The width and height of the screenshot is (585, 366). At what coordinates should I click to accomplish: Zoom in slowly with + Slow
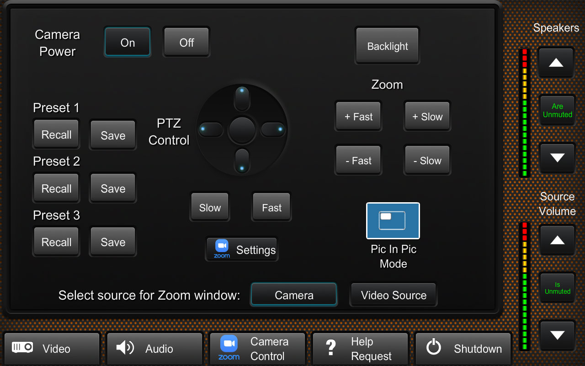(x=427, y=116)
